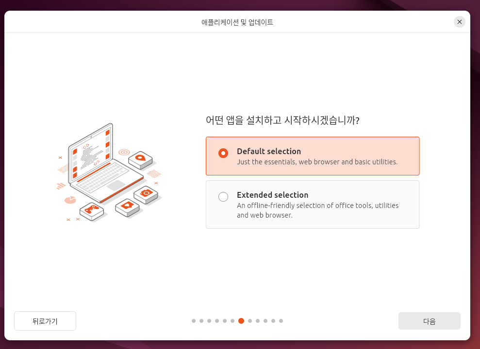
Task: Select the Extended selection radio button
Action: pos(223,196)
